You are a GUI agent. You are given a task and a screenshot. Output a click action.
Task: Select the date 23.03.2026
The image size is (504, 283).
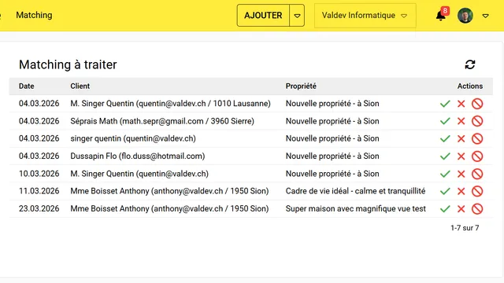coord(39,209)
